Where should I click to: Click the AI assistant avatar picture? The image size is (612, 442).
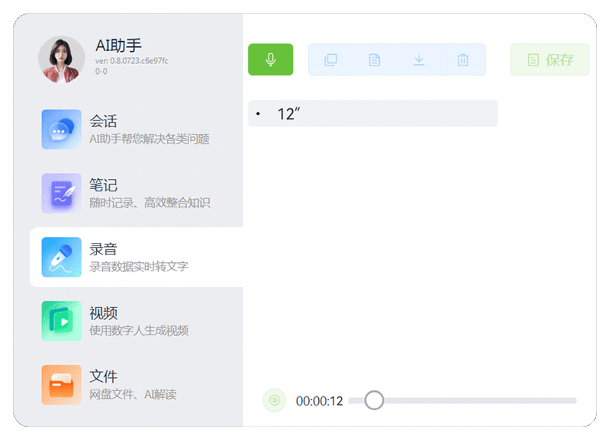click(61, 59)
